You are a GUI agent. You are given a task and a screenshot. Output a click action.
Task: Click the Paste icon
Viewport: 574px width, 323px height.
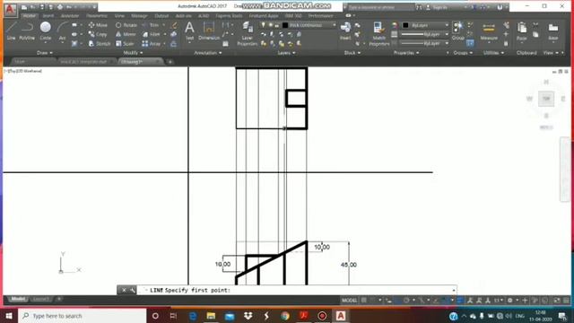[522, 31]
